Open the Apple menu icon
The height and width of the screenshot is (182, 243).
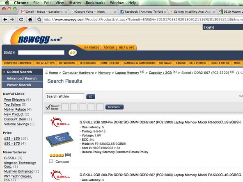click(x=7, y=2)
